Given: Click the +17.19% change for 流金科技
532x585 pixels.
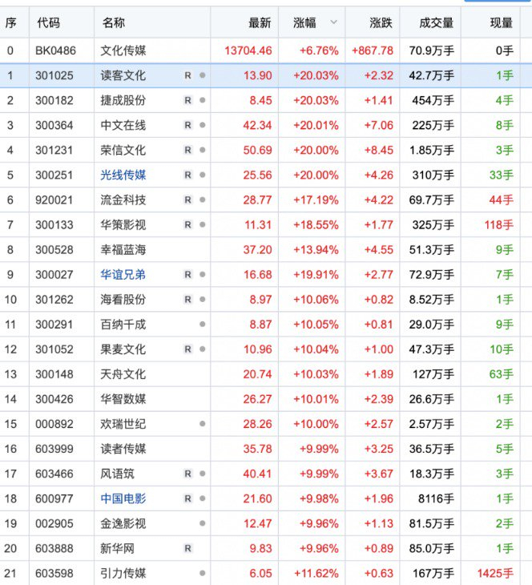Looking at the screenshot, I should click(x=316, y=200).
